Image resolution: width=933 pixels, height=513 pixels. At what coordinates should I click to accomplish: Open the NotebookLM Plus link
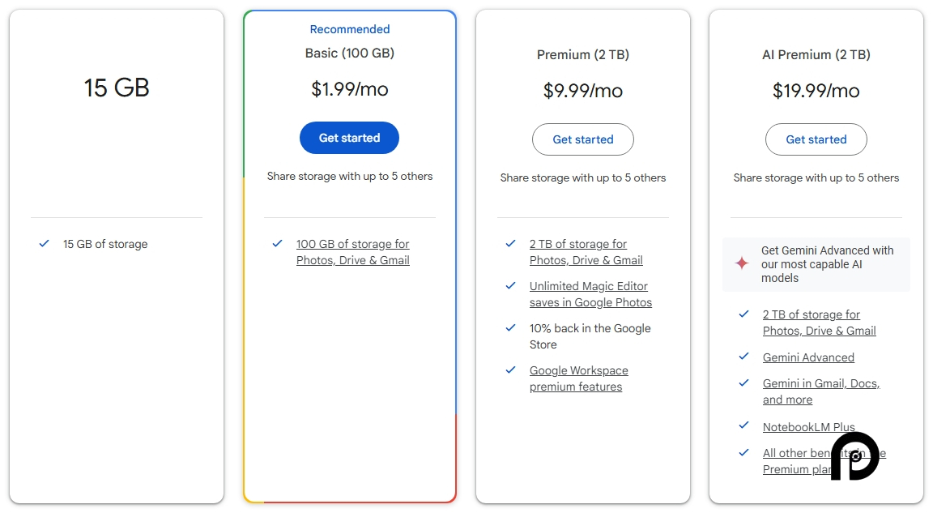click(808, 425)
